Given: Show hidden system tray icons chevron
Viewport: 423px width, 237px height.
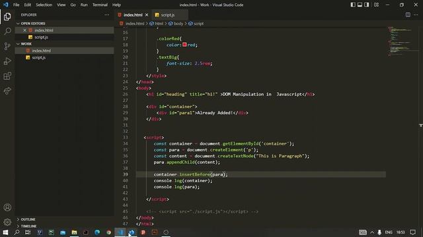Looking at the screenshot, I should click(372, 232).
